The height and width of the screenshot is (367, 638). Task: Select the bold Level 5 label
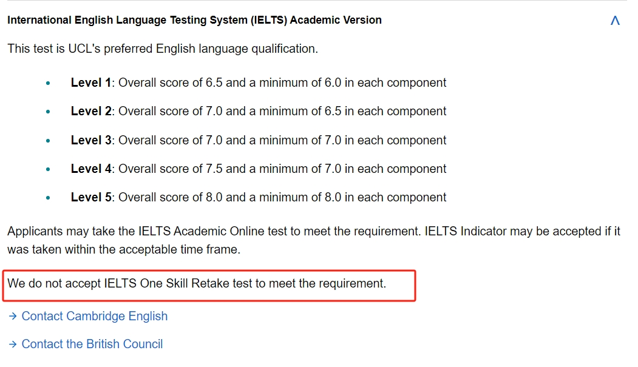pos(91,197)
